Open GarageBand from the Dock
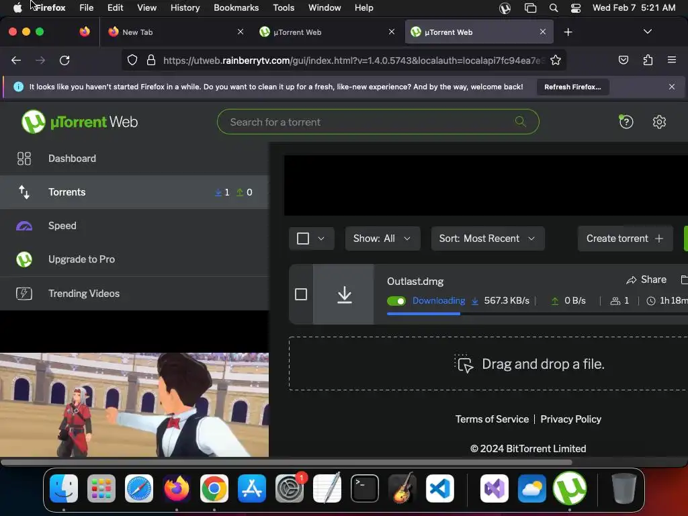Viewport: 688px width, 516px height. [402, 488]
